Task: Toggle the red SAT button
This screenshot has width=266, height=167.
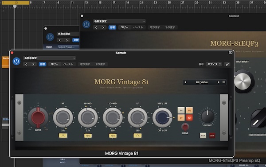Action: click(x=212, y=136)
